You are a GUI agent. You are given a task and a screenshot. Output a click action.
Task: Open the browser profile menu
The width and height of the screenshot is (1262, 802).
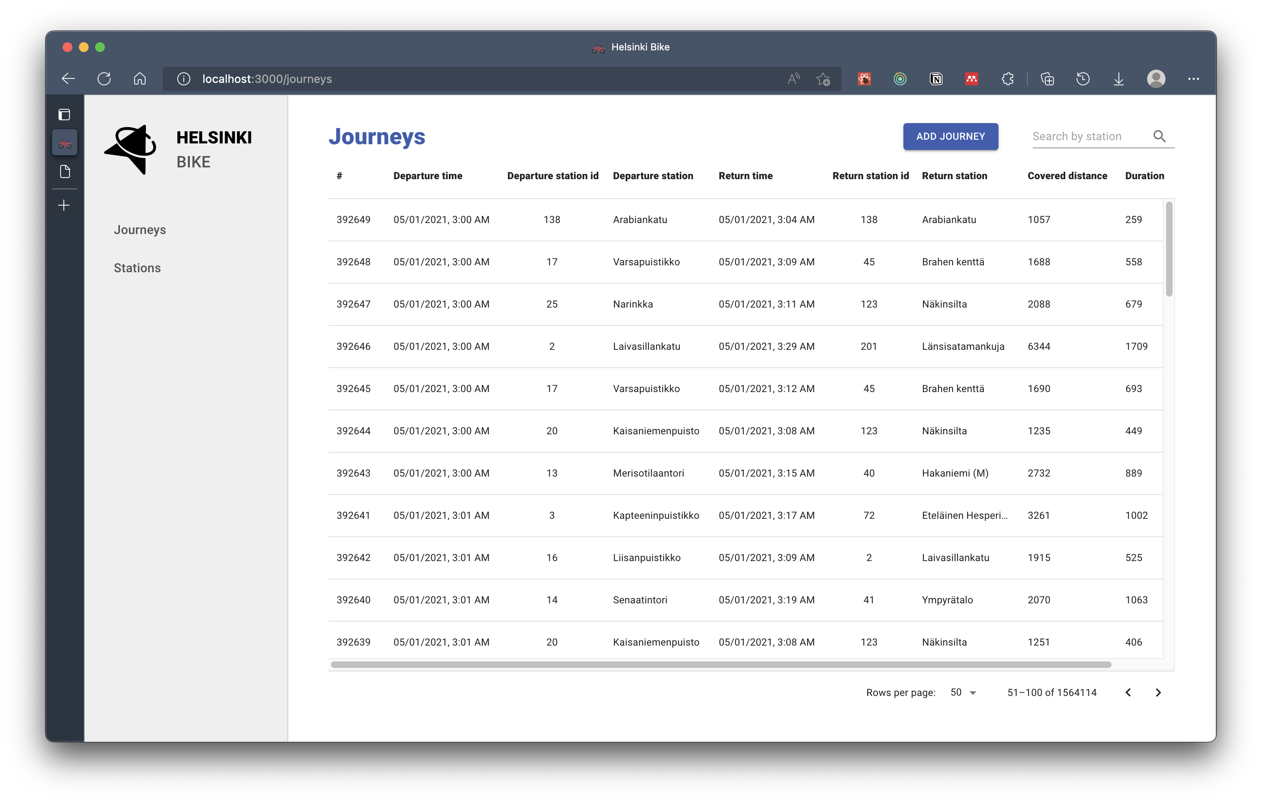pos(1156,78)
